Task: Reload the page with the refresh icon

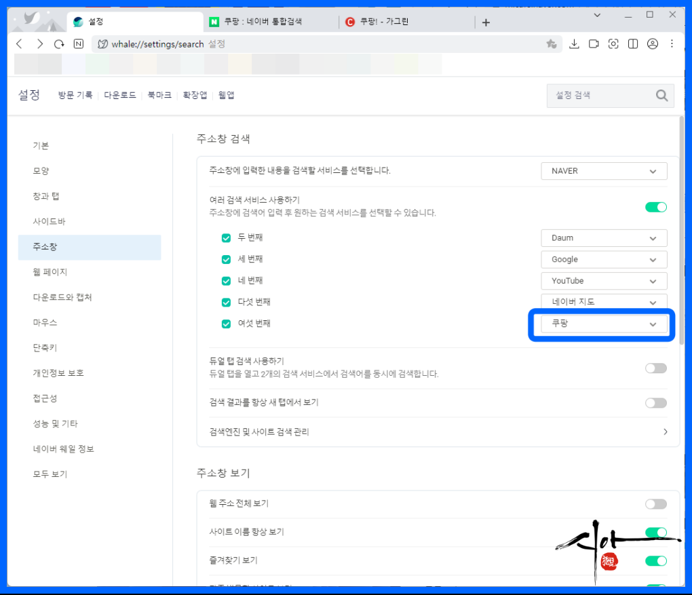Action: 59,43
